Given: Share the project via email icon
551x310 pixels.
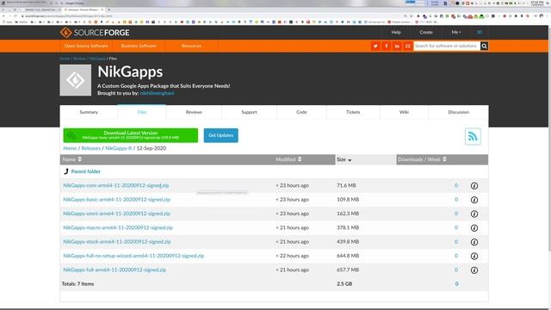Looking at the screenshot, I should coord(407,46).
